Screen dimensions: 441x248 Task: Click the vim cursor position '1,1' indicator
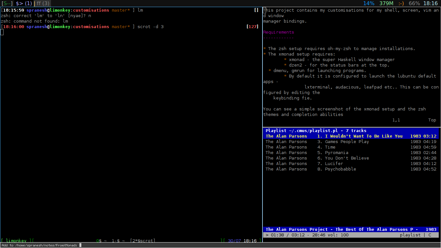396,120
